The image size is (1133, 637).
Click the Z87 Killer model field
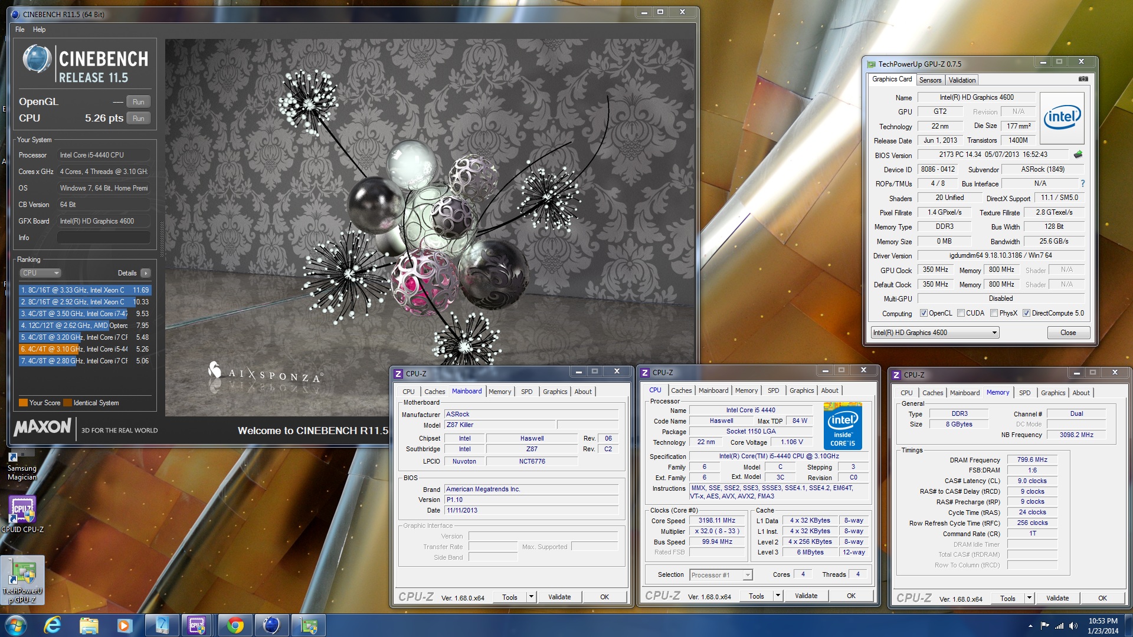click(x=500, y=425)
